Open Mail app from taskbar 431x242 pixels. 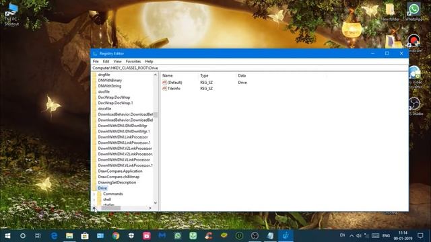[x=100, y=236]
